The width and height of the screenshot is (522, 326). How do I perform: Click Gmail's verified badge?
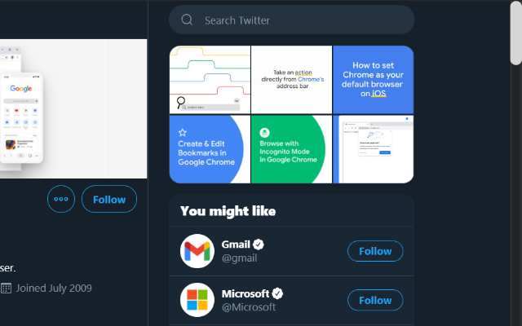259,244
